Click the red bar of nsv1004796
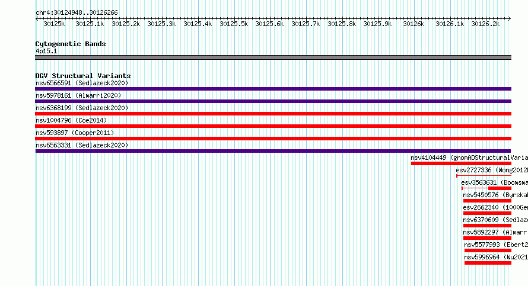 click(273, 126)
